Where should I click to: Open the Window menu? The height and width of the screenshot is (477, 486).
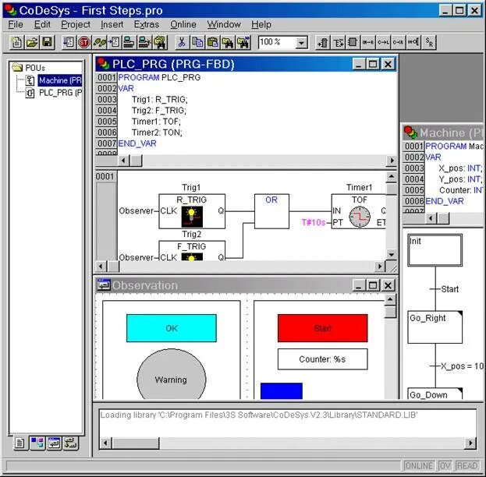pyautogui.click(x=224, y=24)
